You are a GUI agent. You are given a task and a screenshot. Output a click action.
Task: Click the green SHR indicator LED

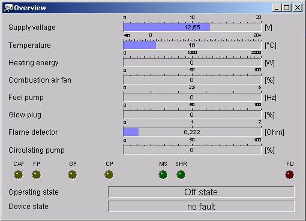(181, 175)
